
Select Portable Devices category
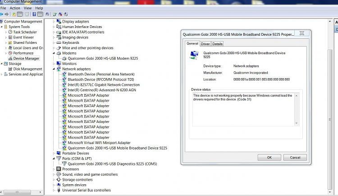click(76, 153)
